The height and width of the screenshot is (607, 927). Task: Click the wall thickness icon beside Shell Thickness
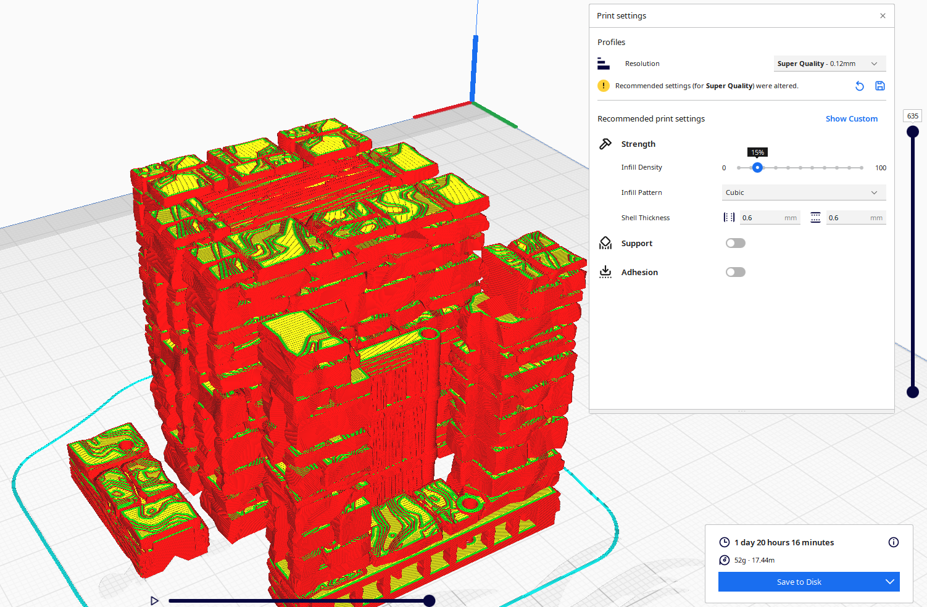(729, 217)
